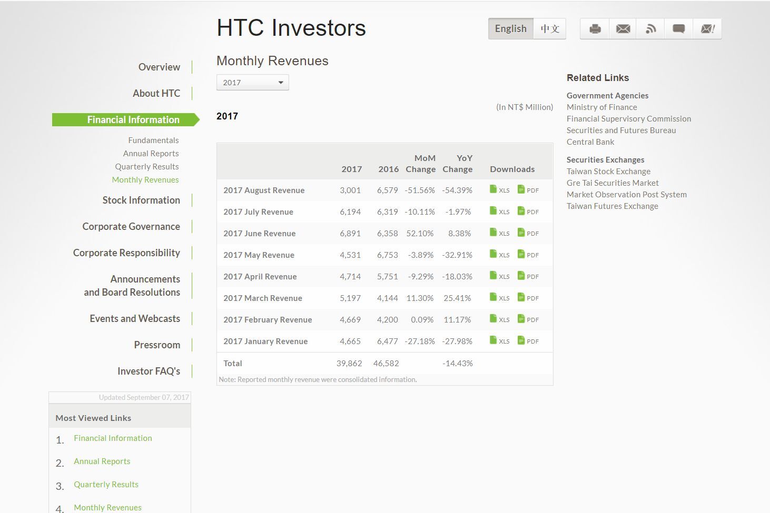
Task: Select the 2017 August Revenue row label
Action: tap(264, 190)
